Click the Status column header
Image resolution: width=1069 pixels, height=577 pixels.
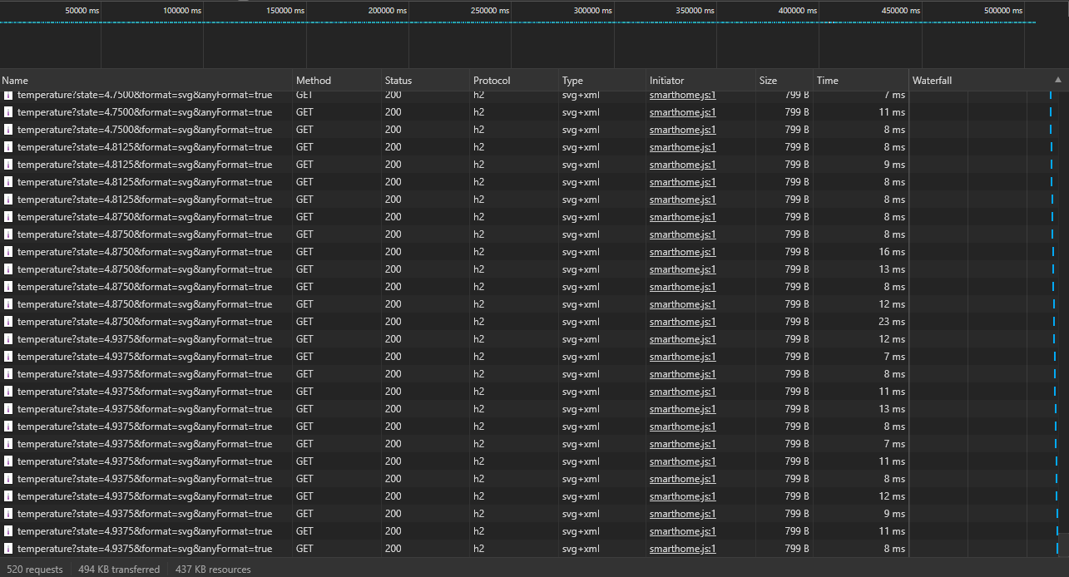pyautogui.click(x=398, y=81)
